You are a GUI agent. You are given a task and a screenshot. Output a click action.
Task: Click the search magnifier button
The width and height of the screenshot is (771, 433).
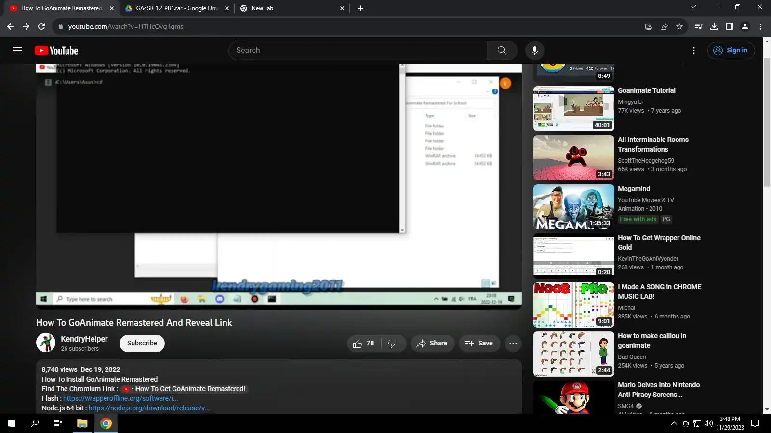[502, 51]
